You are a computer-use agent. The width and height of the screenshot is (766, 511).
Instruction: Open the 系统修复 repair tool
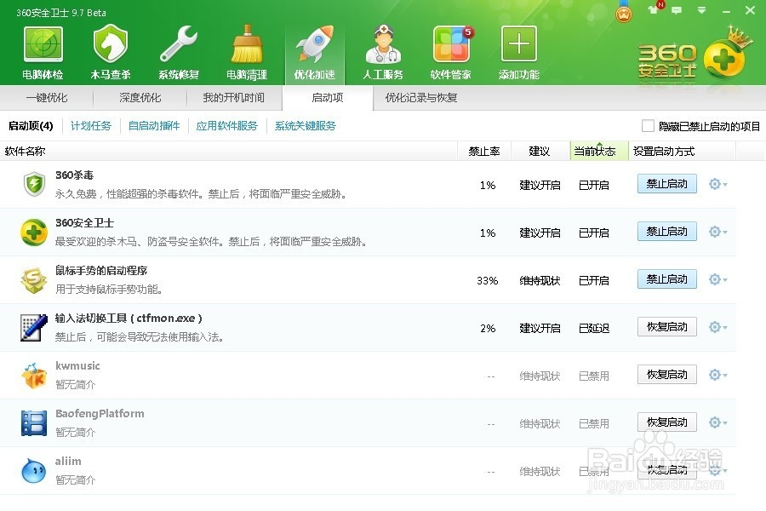click(177, 49)
